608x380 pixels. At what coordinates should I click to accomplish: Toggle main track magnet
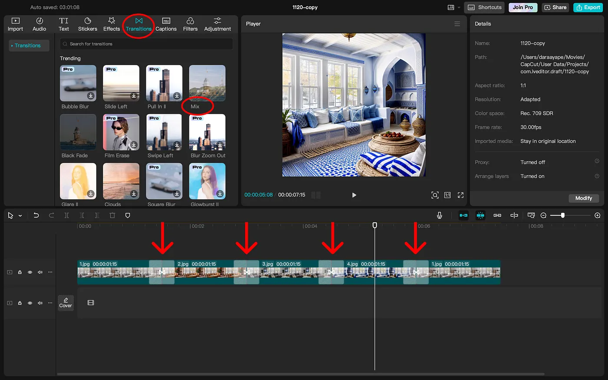(463, 215)
